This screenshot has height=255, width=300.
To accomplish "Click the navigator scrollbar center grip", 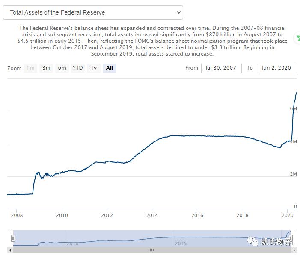I will [x=152, y=250].
